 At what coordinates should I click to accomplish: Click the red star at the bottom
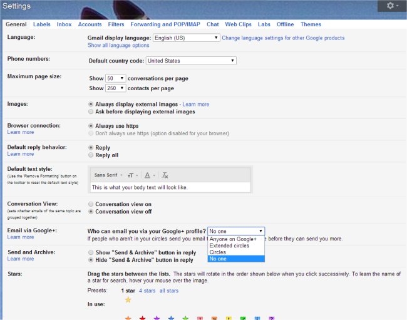pyautogui.click(x=142, y=318)
